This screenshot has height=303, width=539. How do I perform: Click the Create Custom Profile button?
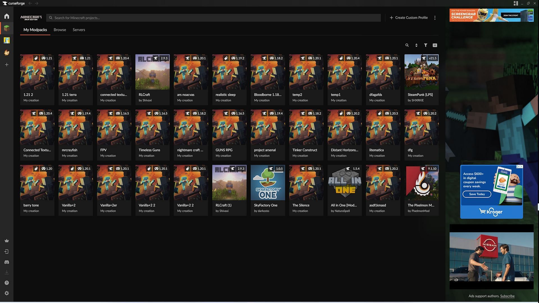click(408, 17)
